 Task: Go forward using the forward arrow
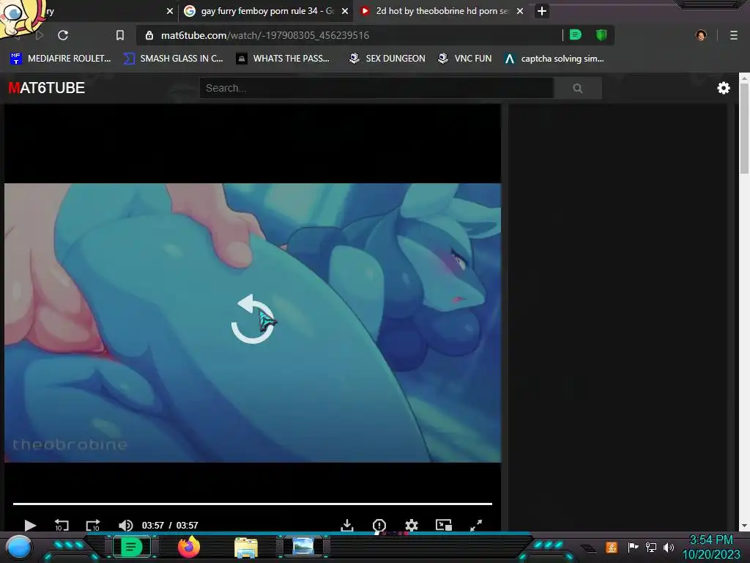pos(40,35)
